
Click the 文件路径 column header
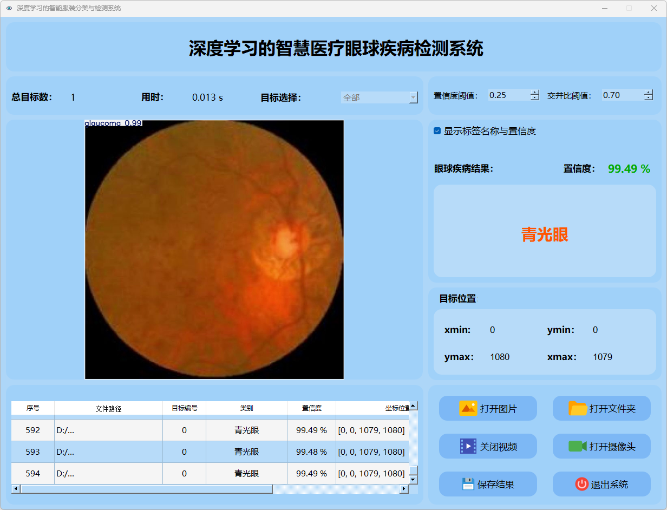(x=109, y=408)
